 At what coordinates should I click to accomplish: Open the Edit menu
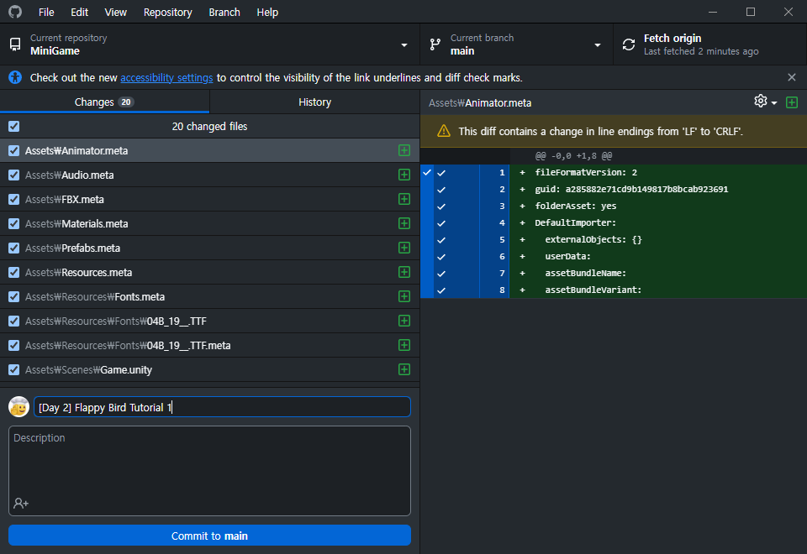tap(79, 12)
